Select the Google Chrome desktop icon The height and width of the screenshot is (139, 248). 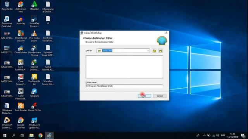point(21,123)
